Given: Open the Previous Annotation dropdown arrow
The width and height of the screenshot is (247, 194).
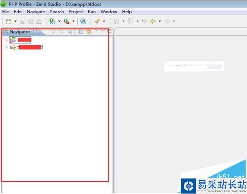Looking at the screenshot, I should click(x=138, y=21).
